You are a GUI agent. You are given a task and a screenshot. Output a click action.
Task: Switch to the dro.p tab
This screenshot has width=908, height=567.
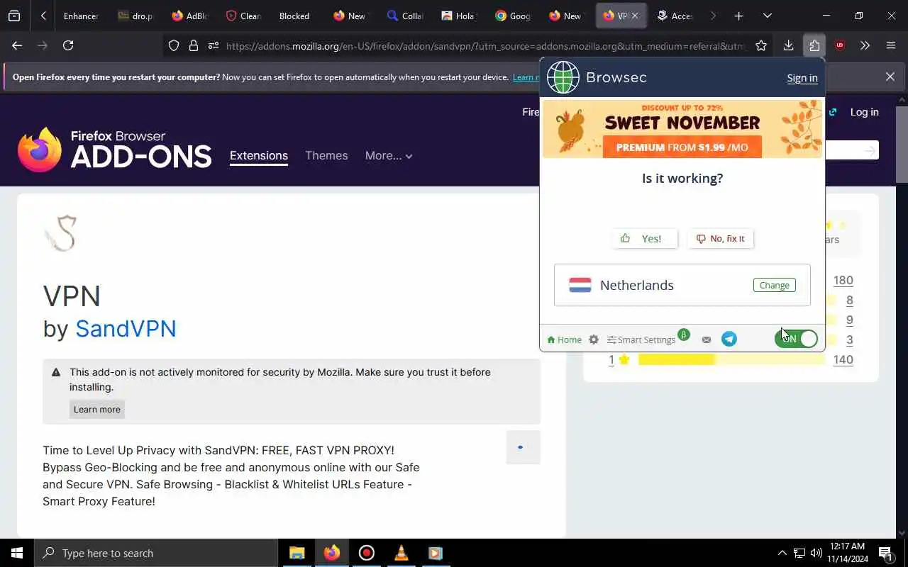135,16
